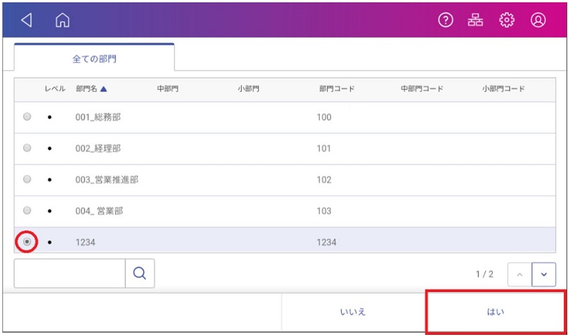Image resolution: width=569 pixels, height=336 pixels.
Task: Select the 003_営業推進部 radio button
Action: coord(27,179)
